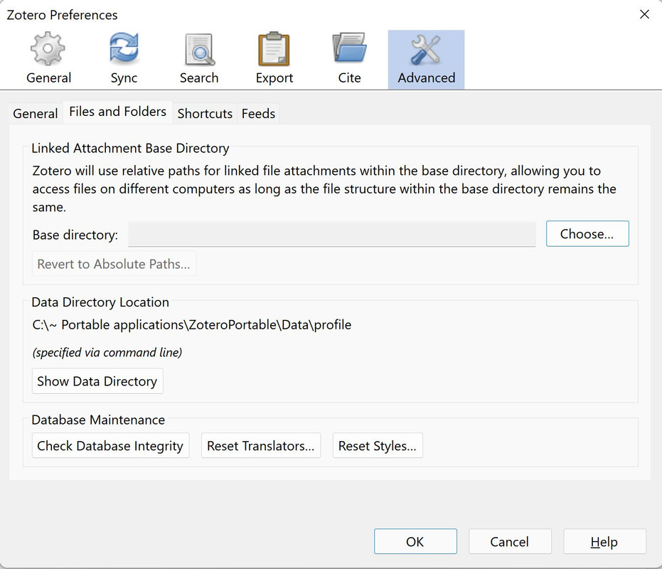Viewport: 662px width, 569px height.
Task: Switch to the Feeds tab
Action: [258, 113]
